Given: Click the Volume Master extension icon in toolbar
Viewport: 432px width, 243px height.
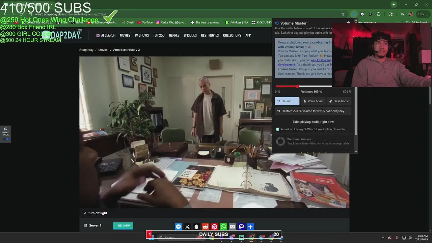Looking at the screenshot, I should click(354, 14).
